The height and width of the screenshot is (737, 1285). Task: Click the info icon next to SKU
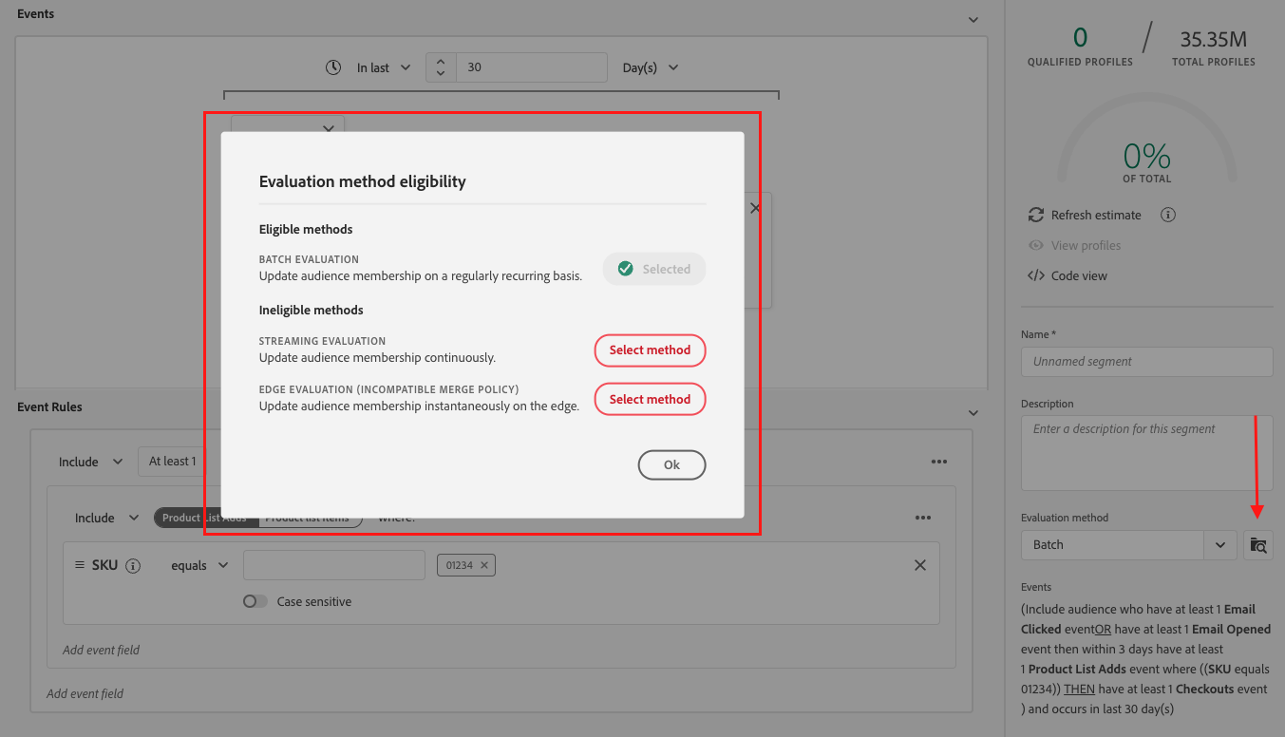[x=133, y=565]
